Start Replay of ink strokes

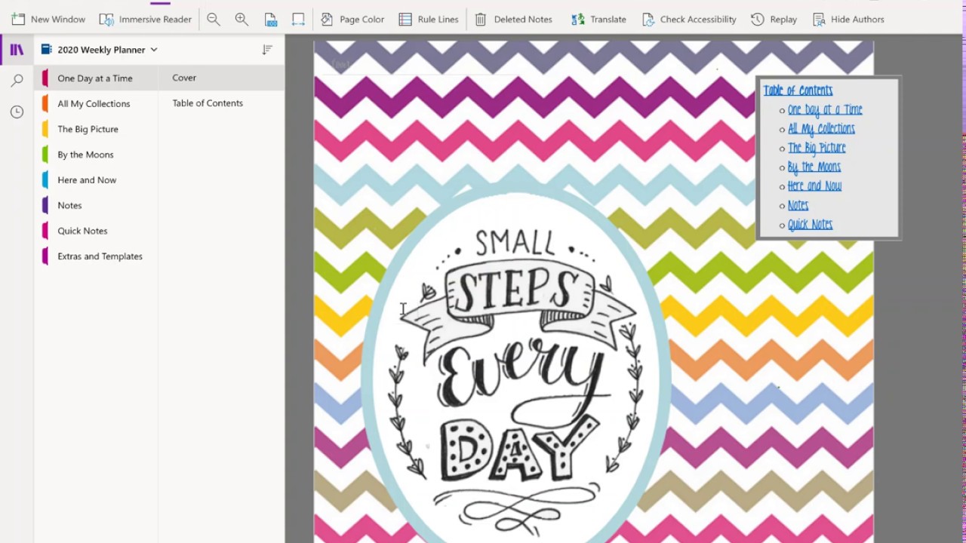pyautogui.click(x=774, y=19)
